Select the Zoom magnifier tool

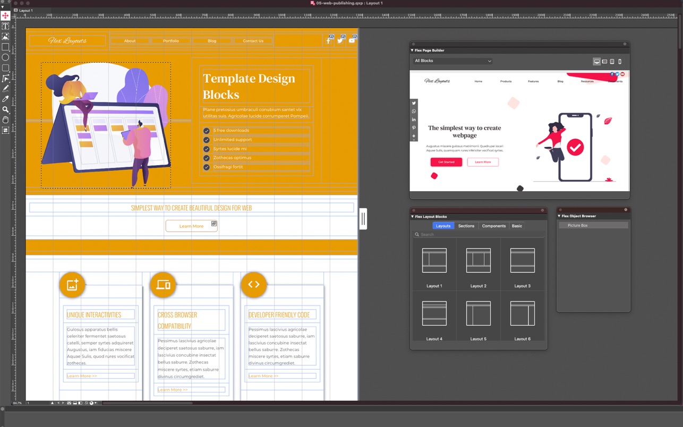pyautogui.click(x=5, y=109)
